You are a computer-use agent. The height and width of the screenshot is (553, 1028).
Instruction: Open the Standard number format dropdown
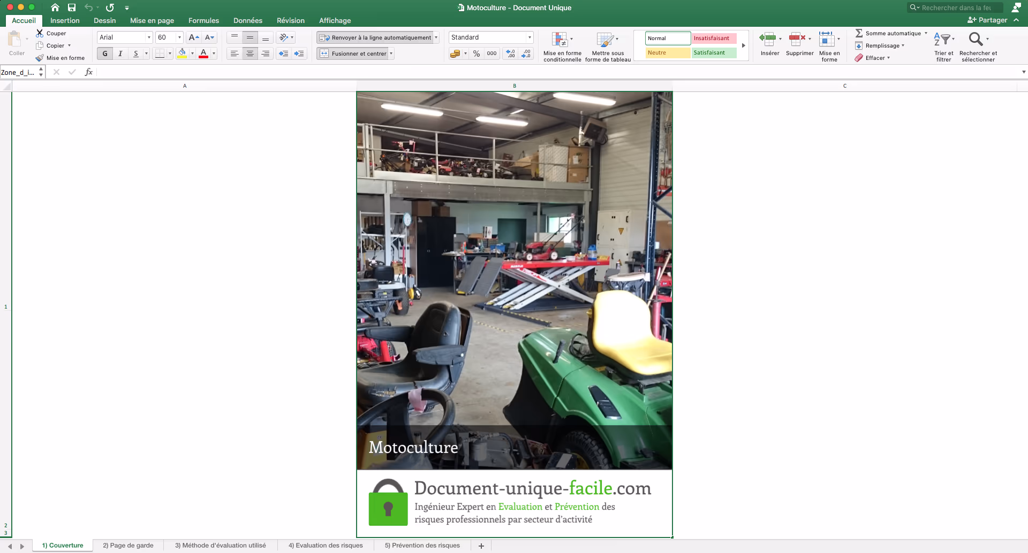(530, 37)
